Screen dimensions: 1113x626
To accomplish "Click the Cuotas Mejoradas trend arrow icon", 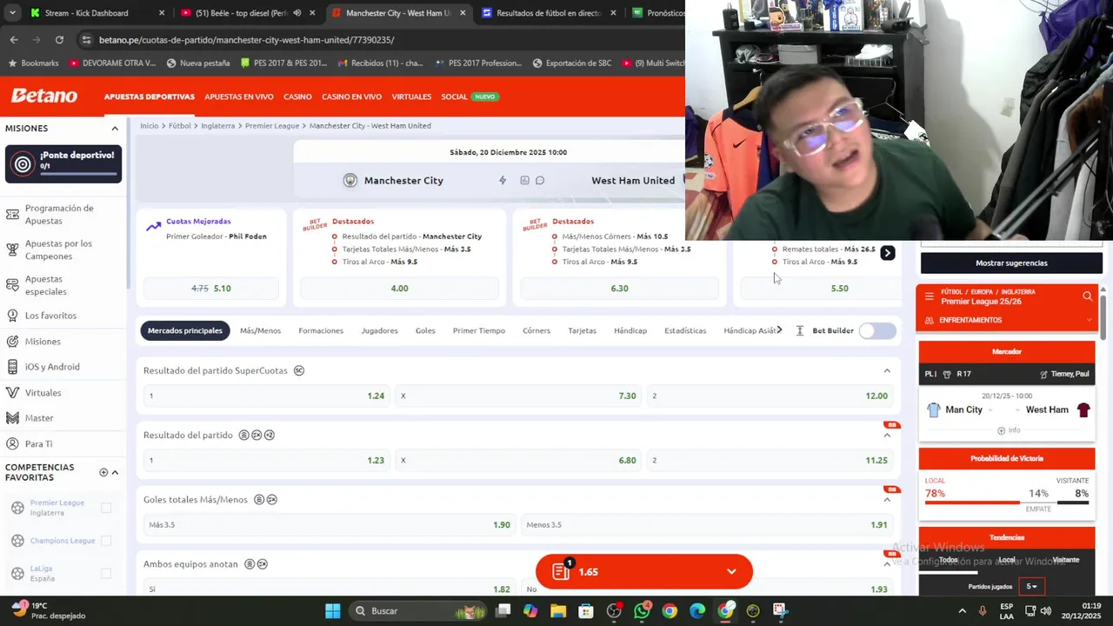I will [x=153, y=226].
